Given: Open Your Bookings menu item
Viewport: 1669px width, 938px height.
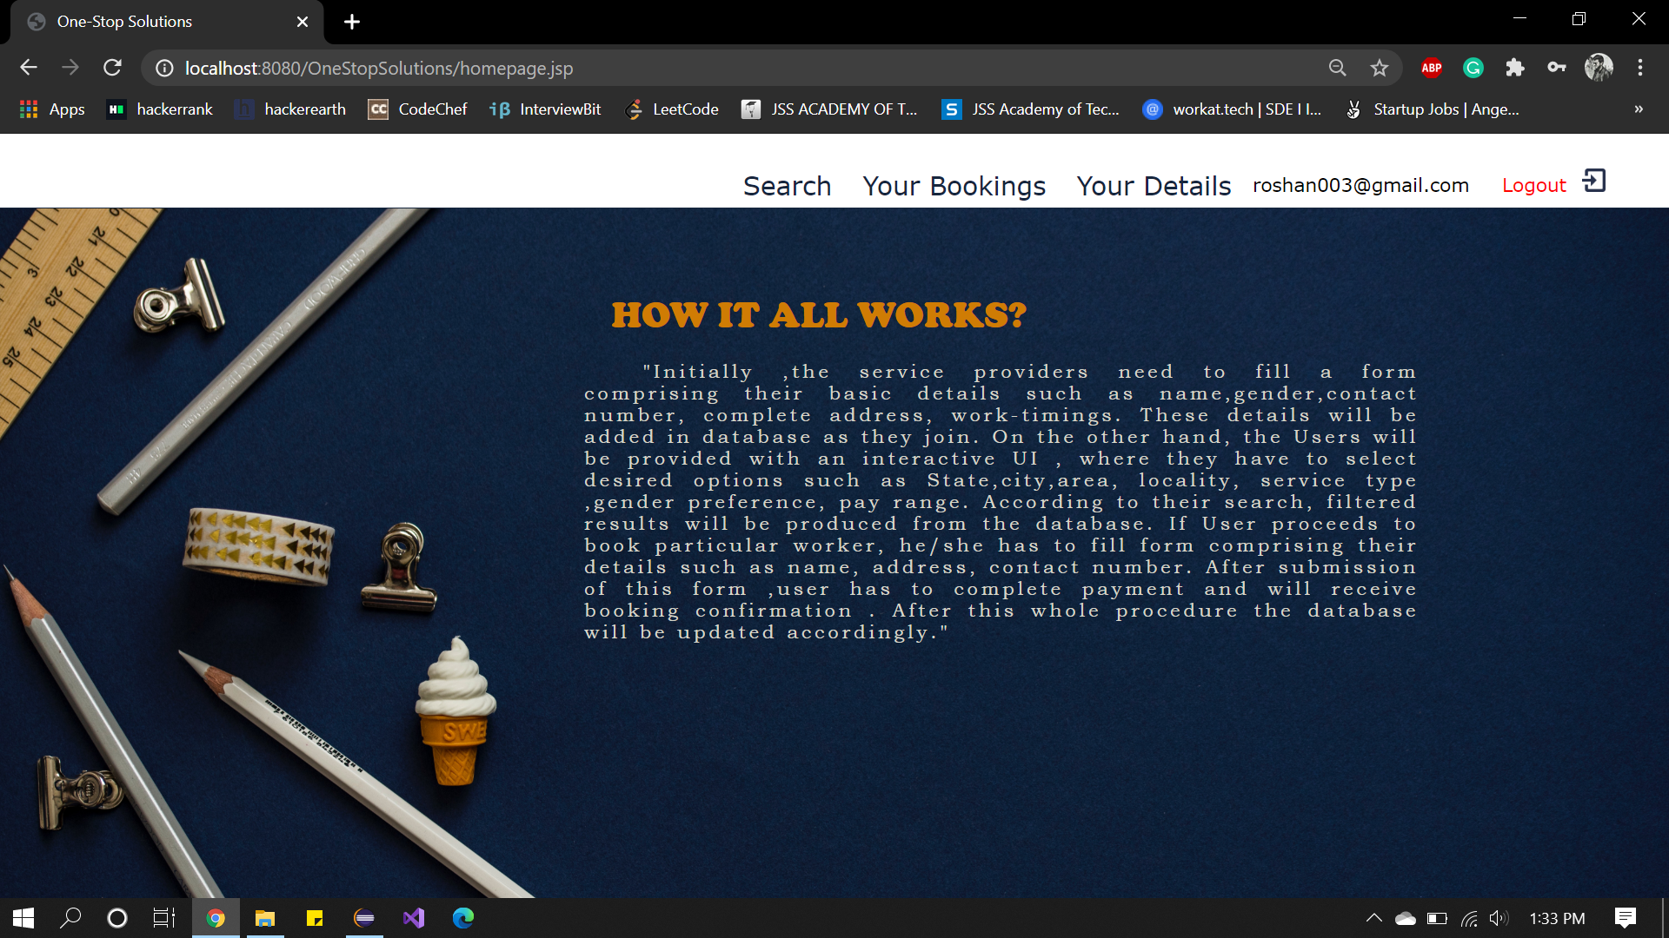Looking at the screenshot, I should (x=954, y=186).
